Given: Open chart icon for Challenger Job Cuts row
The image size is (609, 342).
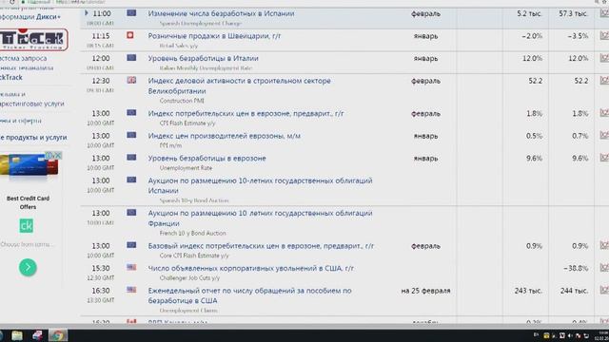Looking at the screenshot, I should 604,268.
